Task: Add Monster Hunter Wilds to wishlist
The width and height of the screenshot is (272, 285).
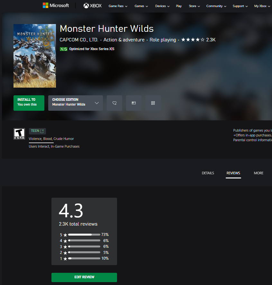Action: (x=114, y=103)
